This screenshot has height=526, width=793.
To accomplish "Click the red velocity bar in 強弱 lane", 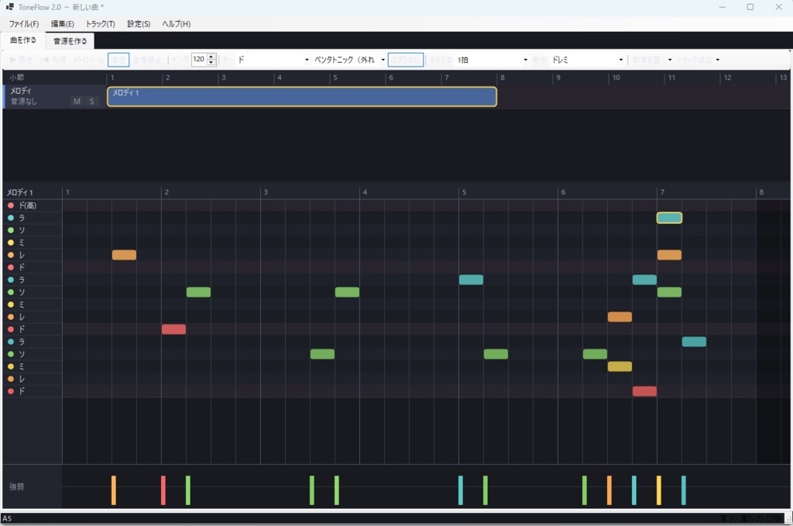I will pos(163,490).
